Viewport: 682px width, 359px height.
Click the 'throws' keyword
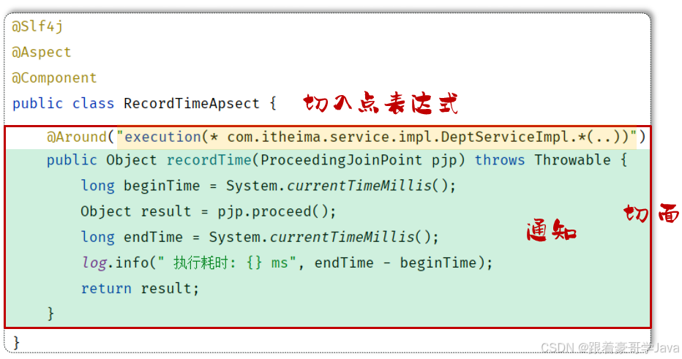click(x=500, y=160)
